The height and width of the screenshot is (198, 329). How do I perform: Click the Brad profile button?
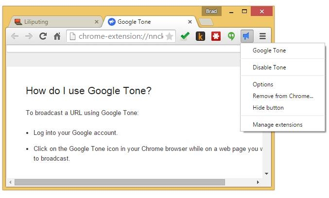211,11
